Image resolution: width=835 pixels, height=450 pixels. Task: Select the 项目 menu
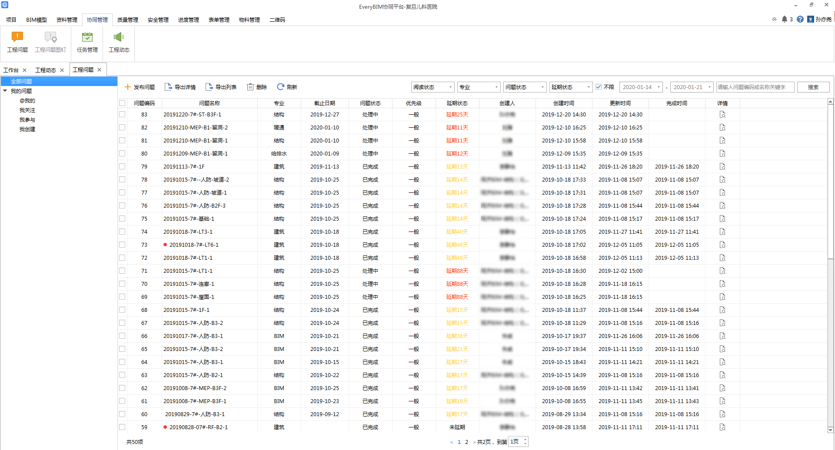click(x=11, y=20)
